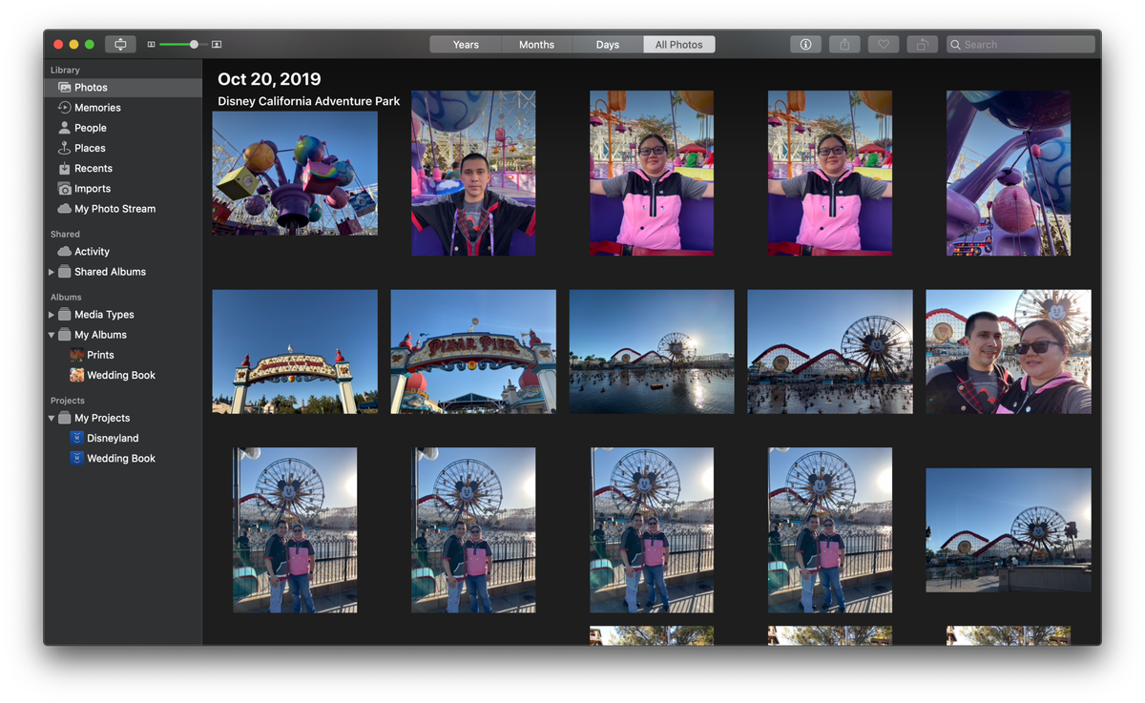The image size is (1145, 703).
Task: Click the magnifier icon in Search field
Action: pyautogui.click(x=955, y=45)
